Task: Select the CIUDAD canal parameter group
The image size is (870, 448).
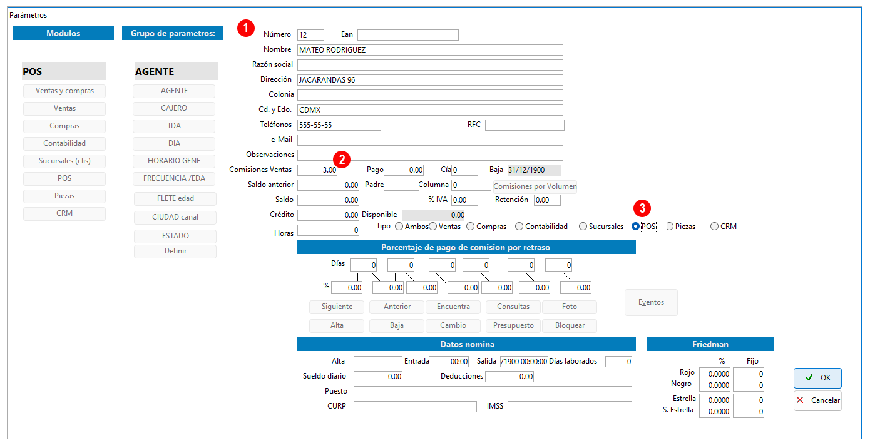Action: tap(175, 218)
